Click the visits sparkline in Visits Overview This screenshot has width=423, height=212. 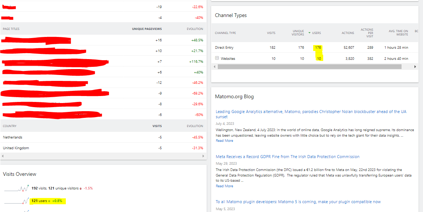coord(17,188)
